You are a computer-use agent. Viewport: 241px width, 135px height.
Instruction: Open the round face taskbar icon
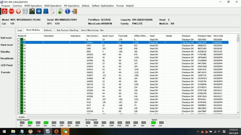point(31,132)
